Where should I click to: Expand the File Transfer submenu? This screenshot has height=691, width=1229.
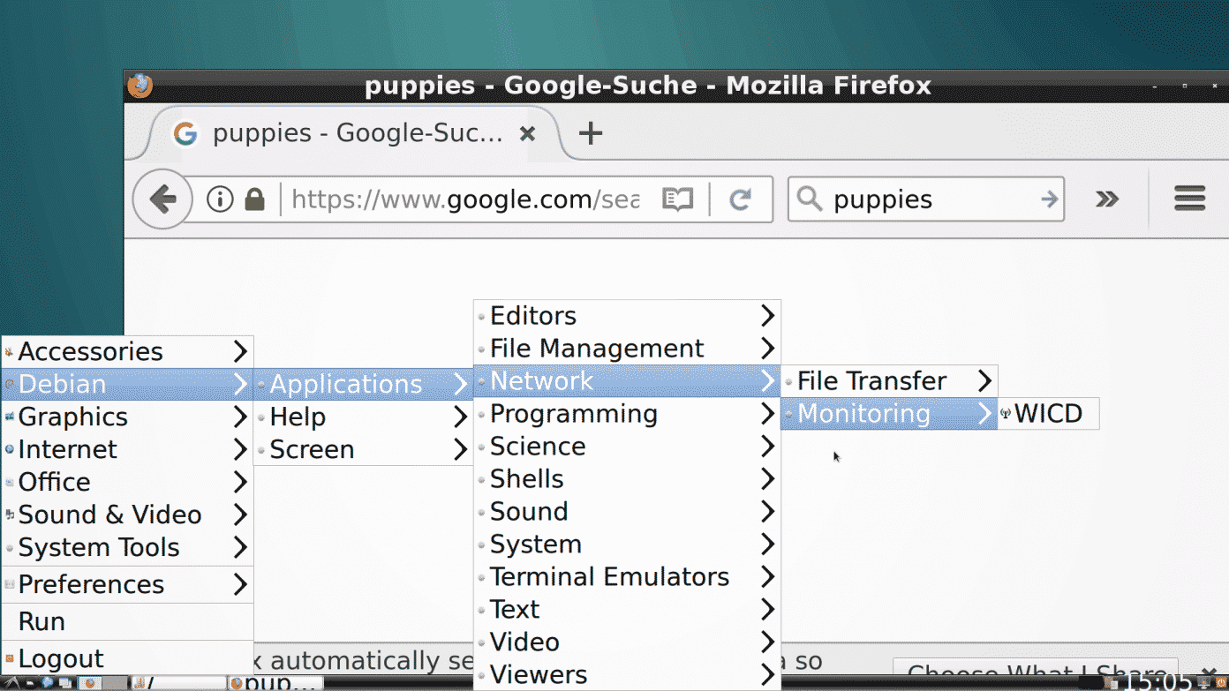pyautogui.click(x=888, y=381)
